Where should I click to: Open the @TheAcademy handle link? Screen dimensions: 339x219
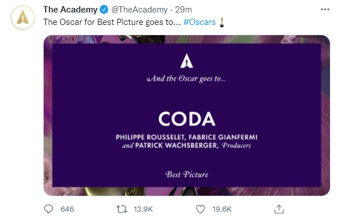click(x=140, y=10)
